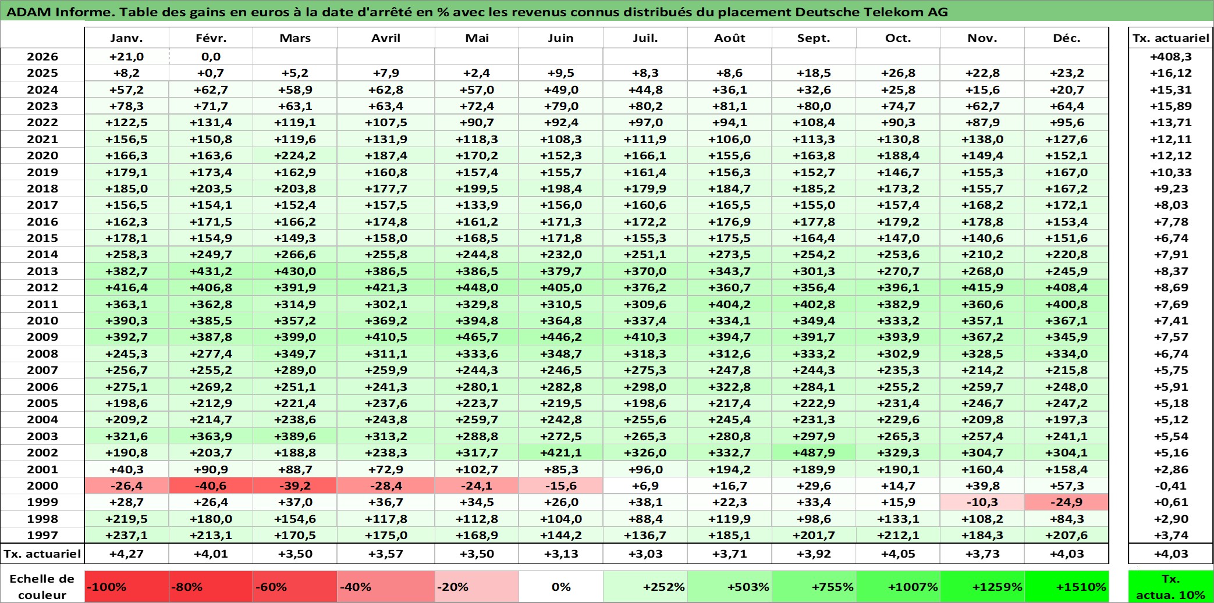Viewport: 1214px width, 603px height.
Task: Click the +21,0 cell for January 2026
Action: click(x=126, y=56)
